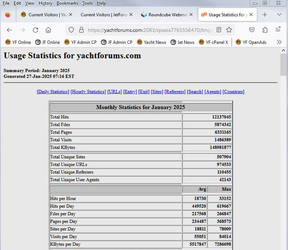Click the URL address field
Screen dimensions: 288x250
150,30
